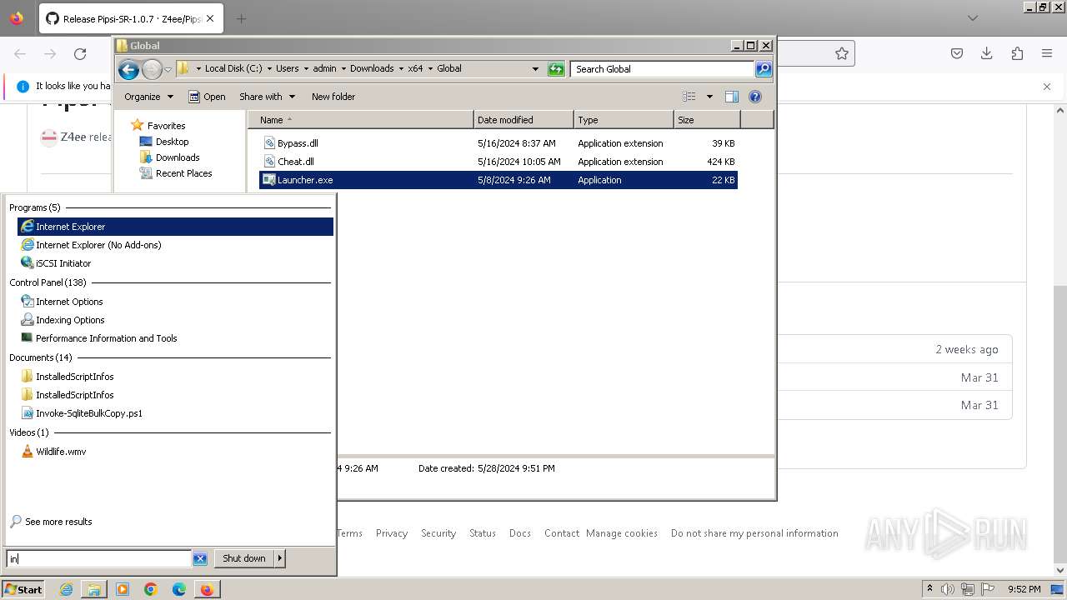Click See more results link

58,522
